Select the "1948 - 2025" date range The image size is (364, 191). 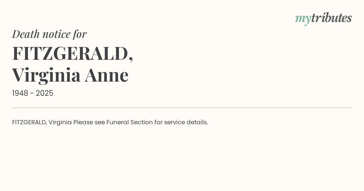click(33, 93)
